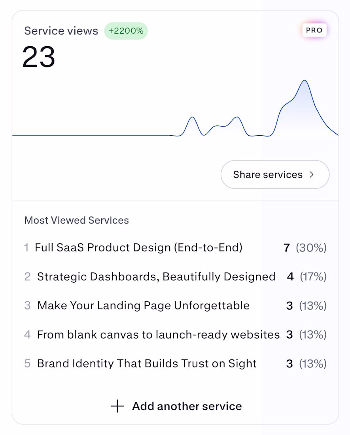
Task: Click the PRO badge
Action: pyautogui.click(x=314, y=30)
